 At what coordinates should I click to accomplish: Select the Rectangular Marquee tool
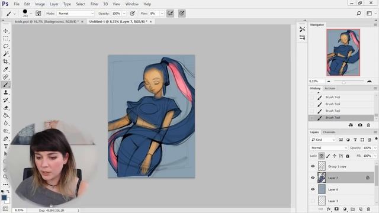5,38
